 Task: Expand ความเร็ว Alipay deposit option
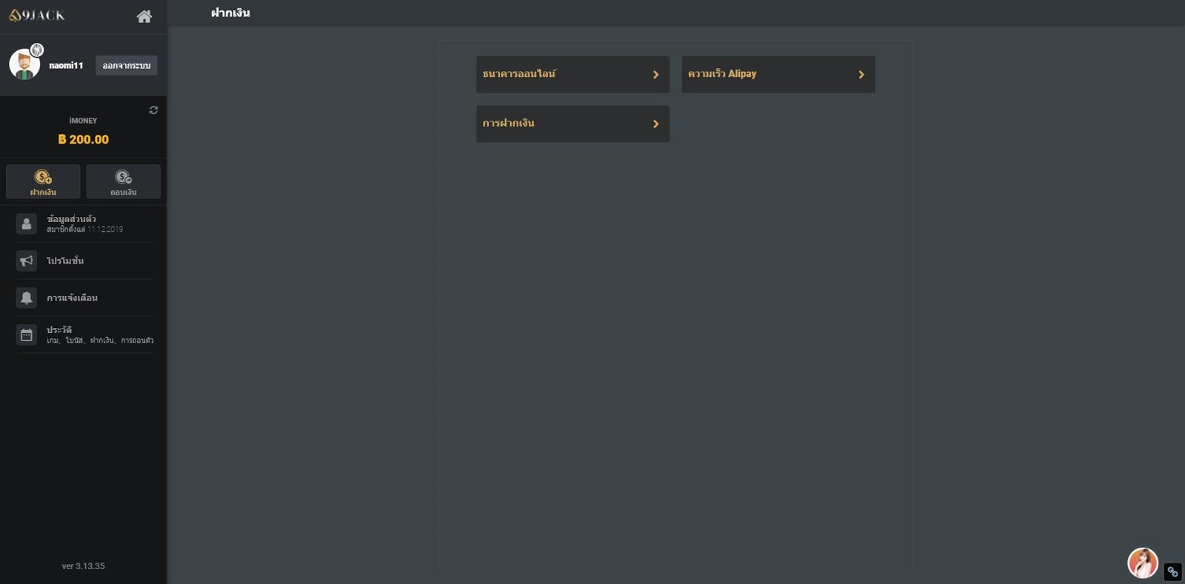click(x=778, y=74)
